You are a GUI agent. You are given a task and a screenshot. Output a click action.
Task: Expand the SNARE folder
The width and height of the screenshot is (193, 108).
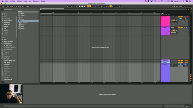coord(18,25)
